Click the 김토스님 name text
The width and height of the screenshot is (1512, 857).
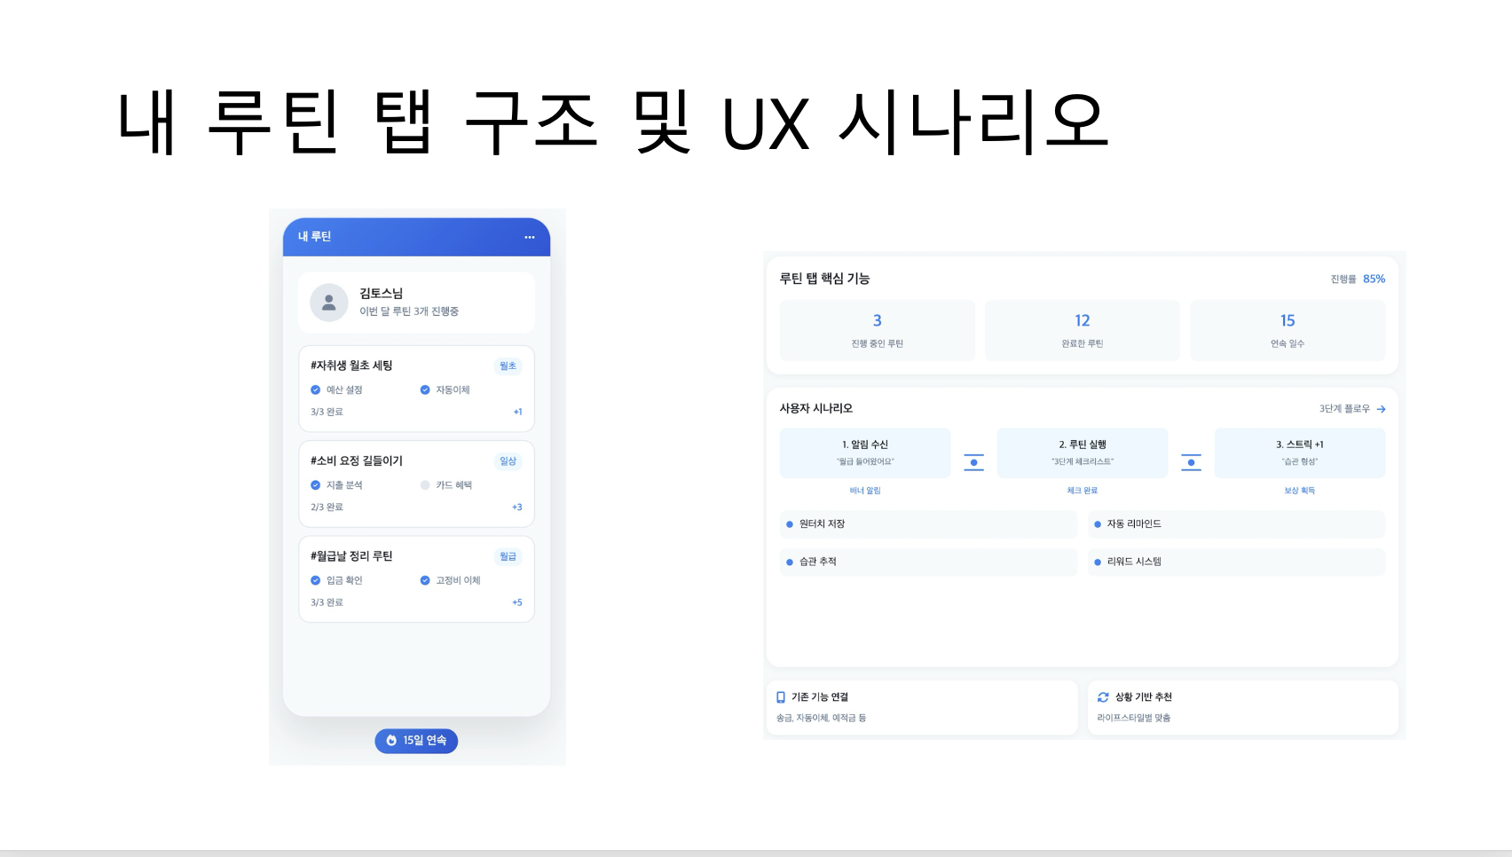point(381,294)
